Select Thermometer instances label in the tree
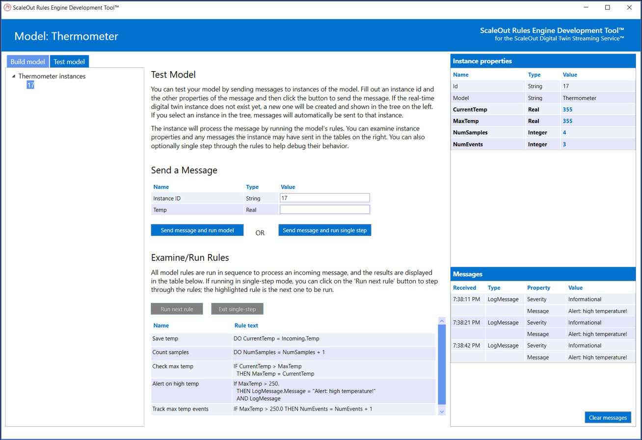Viewport: 642px width, 440px height. (52, 76)
